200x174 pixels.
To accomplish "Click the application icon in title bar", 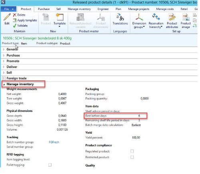I will 3,2.
